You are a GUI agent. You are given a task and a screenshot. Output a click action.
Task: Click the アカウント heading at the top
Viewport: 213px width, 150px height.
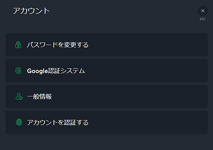coord(31,11)
